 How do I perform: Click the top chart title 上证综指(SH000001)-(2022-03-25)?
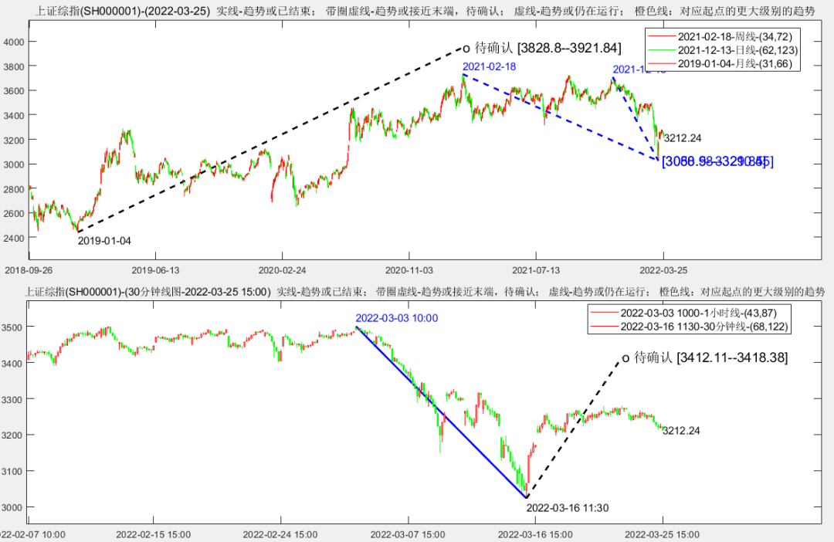tap(122, 11)
